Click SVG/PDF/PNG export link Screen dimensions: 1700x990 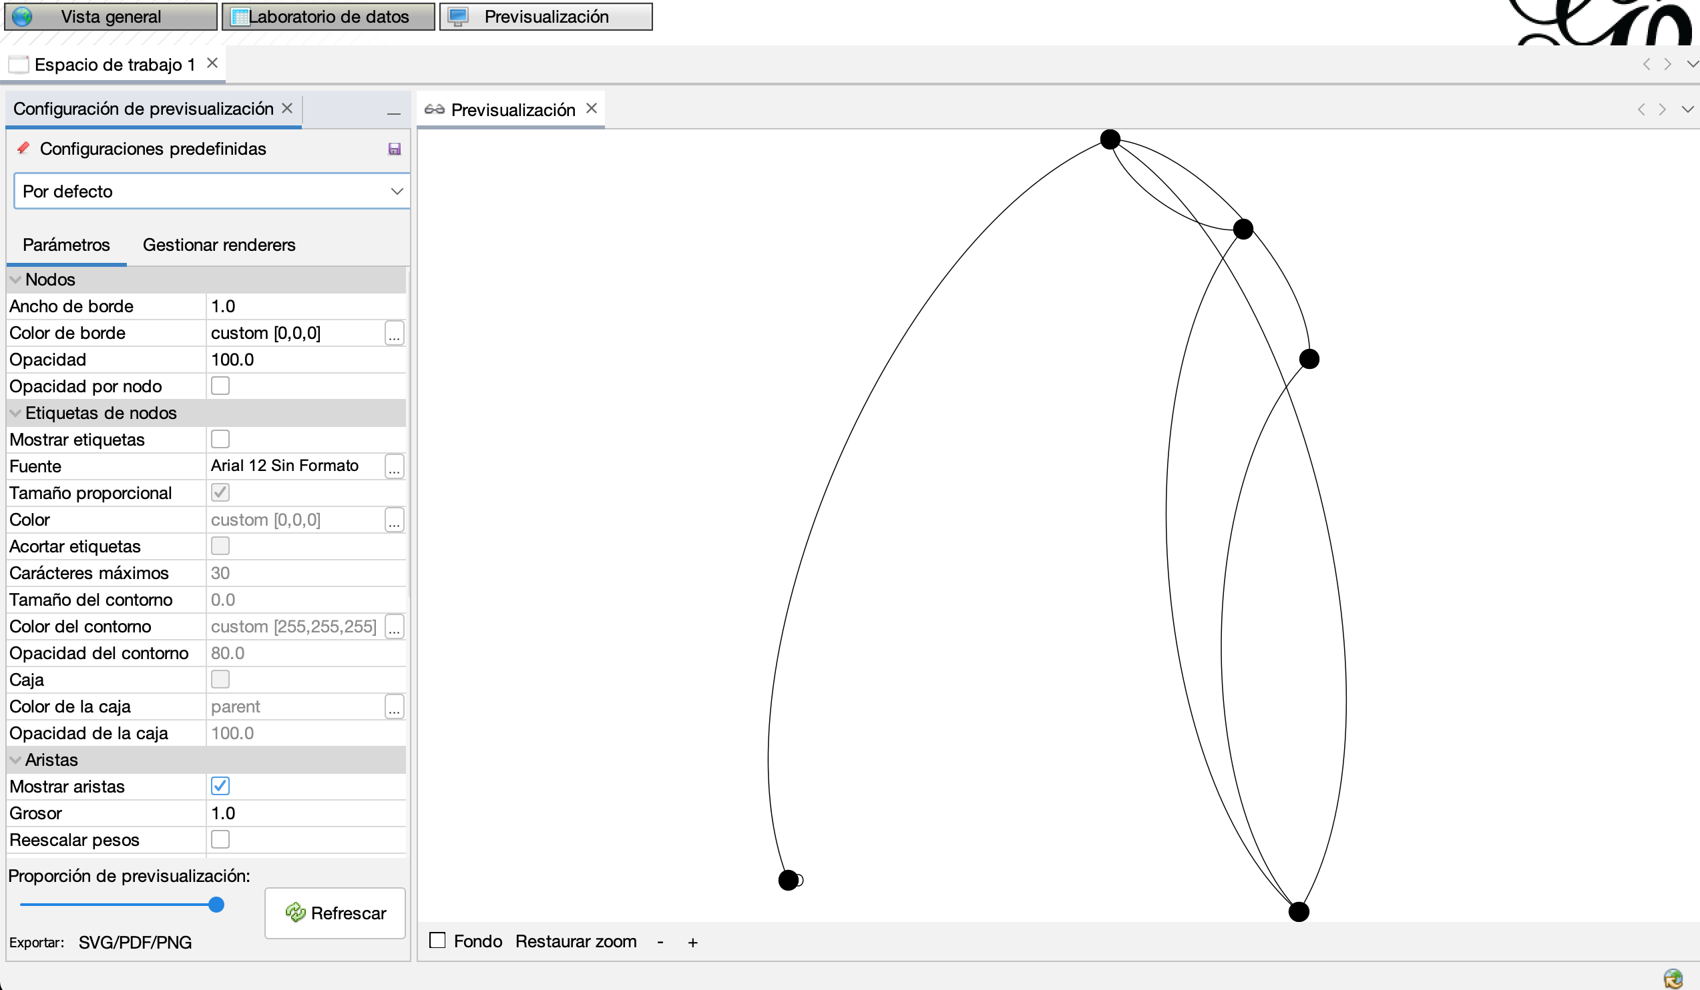pyautogui.click(x=135, y=942)
